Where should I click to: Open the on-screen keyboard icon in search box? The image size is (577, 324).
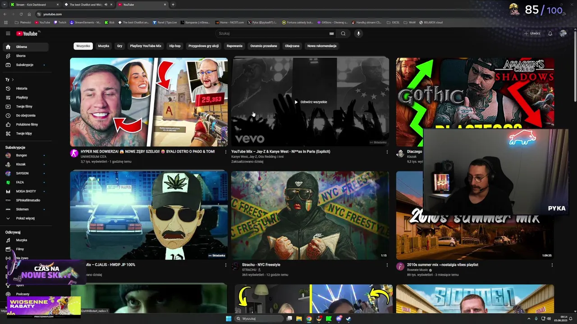pyautogui.click(x=331, y=33)
